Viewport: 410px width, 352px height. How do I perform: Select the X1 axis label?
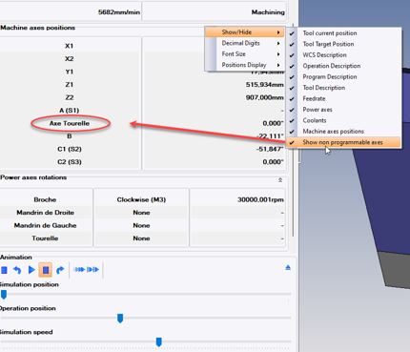[70, 46]
